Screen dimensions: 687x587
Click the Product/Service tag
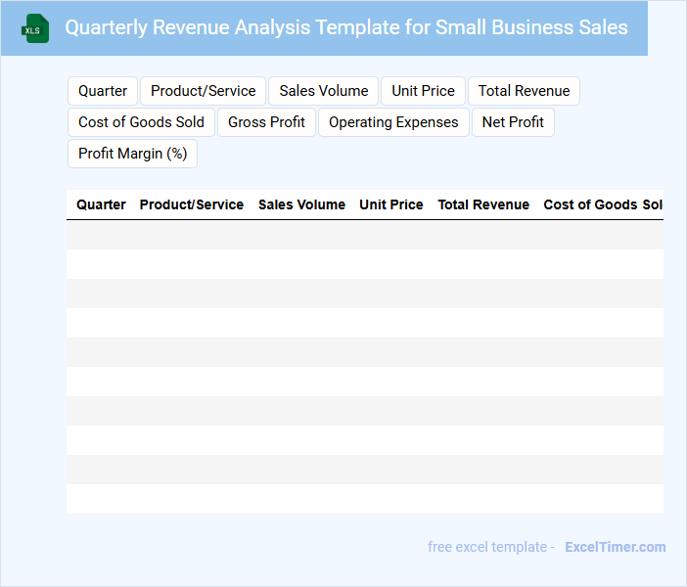[x=203, y=91]
